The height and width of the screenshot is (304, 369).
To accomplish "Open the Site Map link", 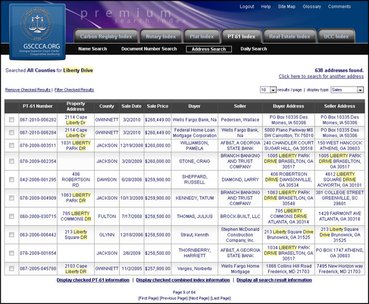I will tap(287, 7).
